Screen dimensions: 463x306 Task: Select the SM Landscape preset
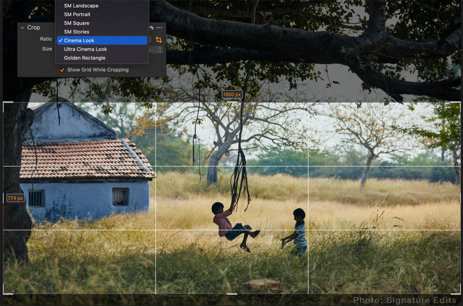pyautogui.click(x=80, y=5)
